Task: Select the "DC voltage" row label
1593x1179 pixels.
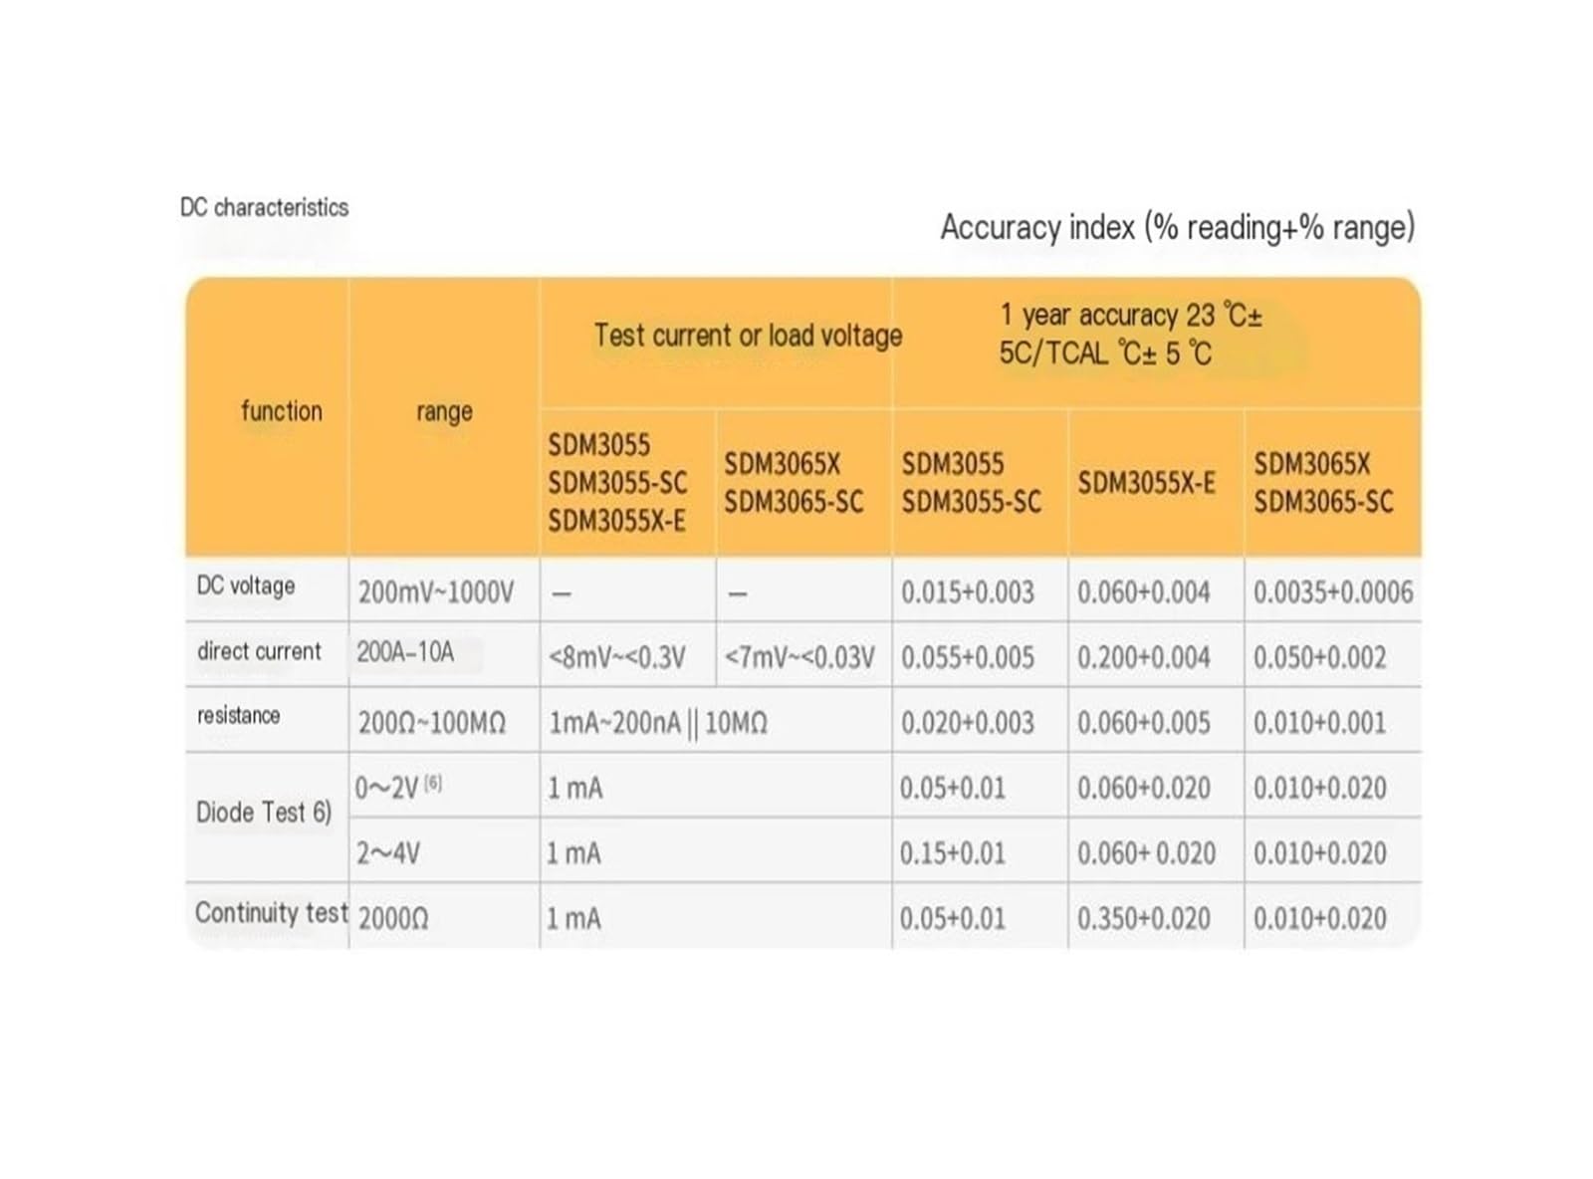Action: [x=246, y=586]
